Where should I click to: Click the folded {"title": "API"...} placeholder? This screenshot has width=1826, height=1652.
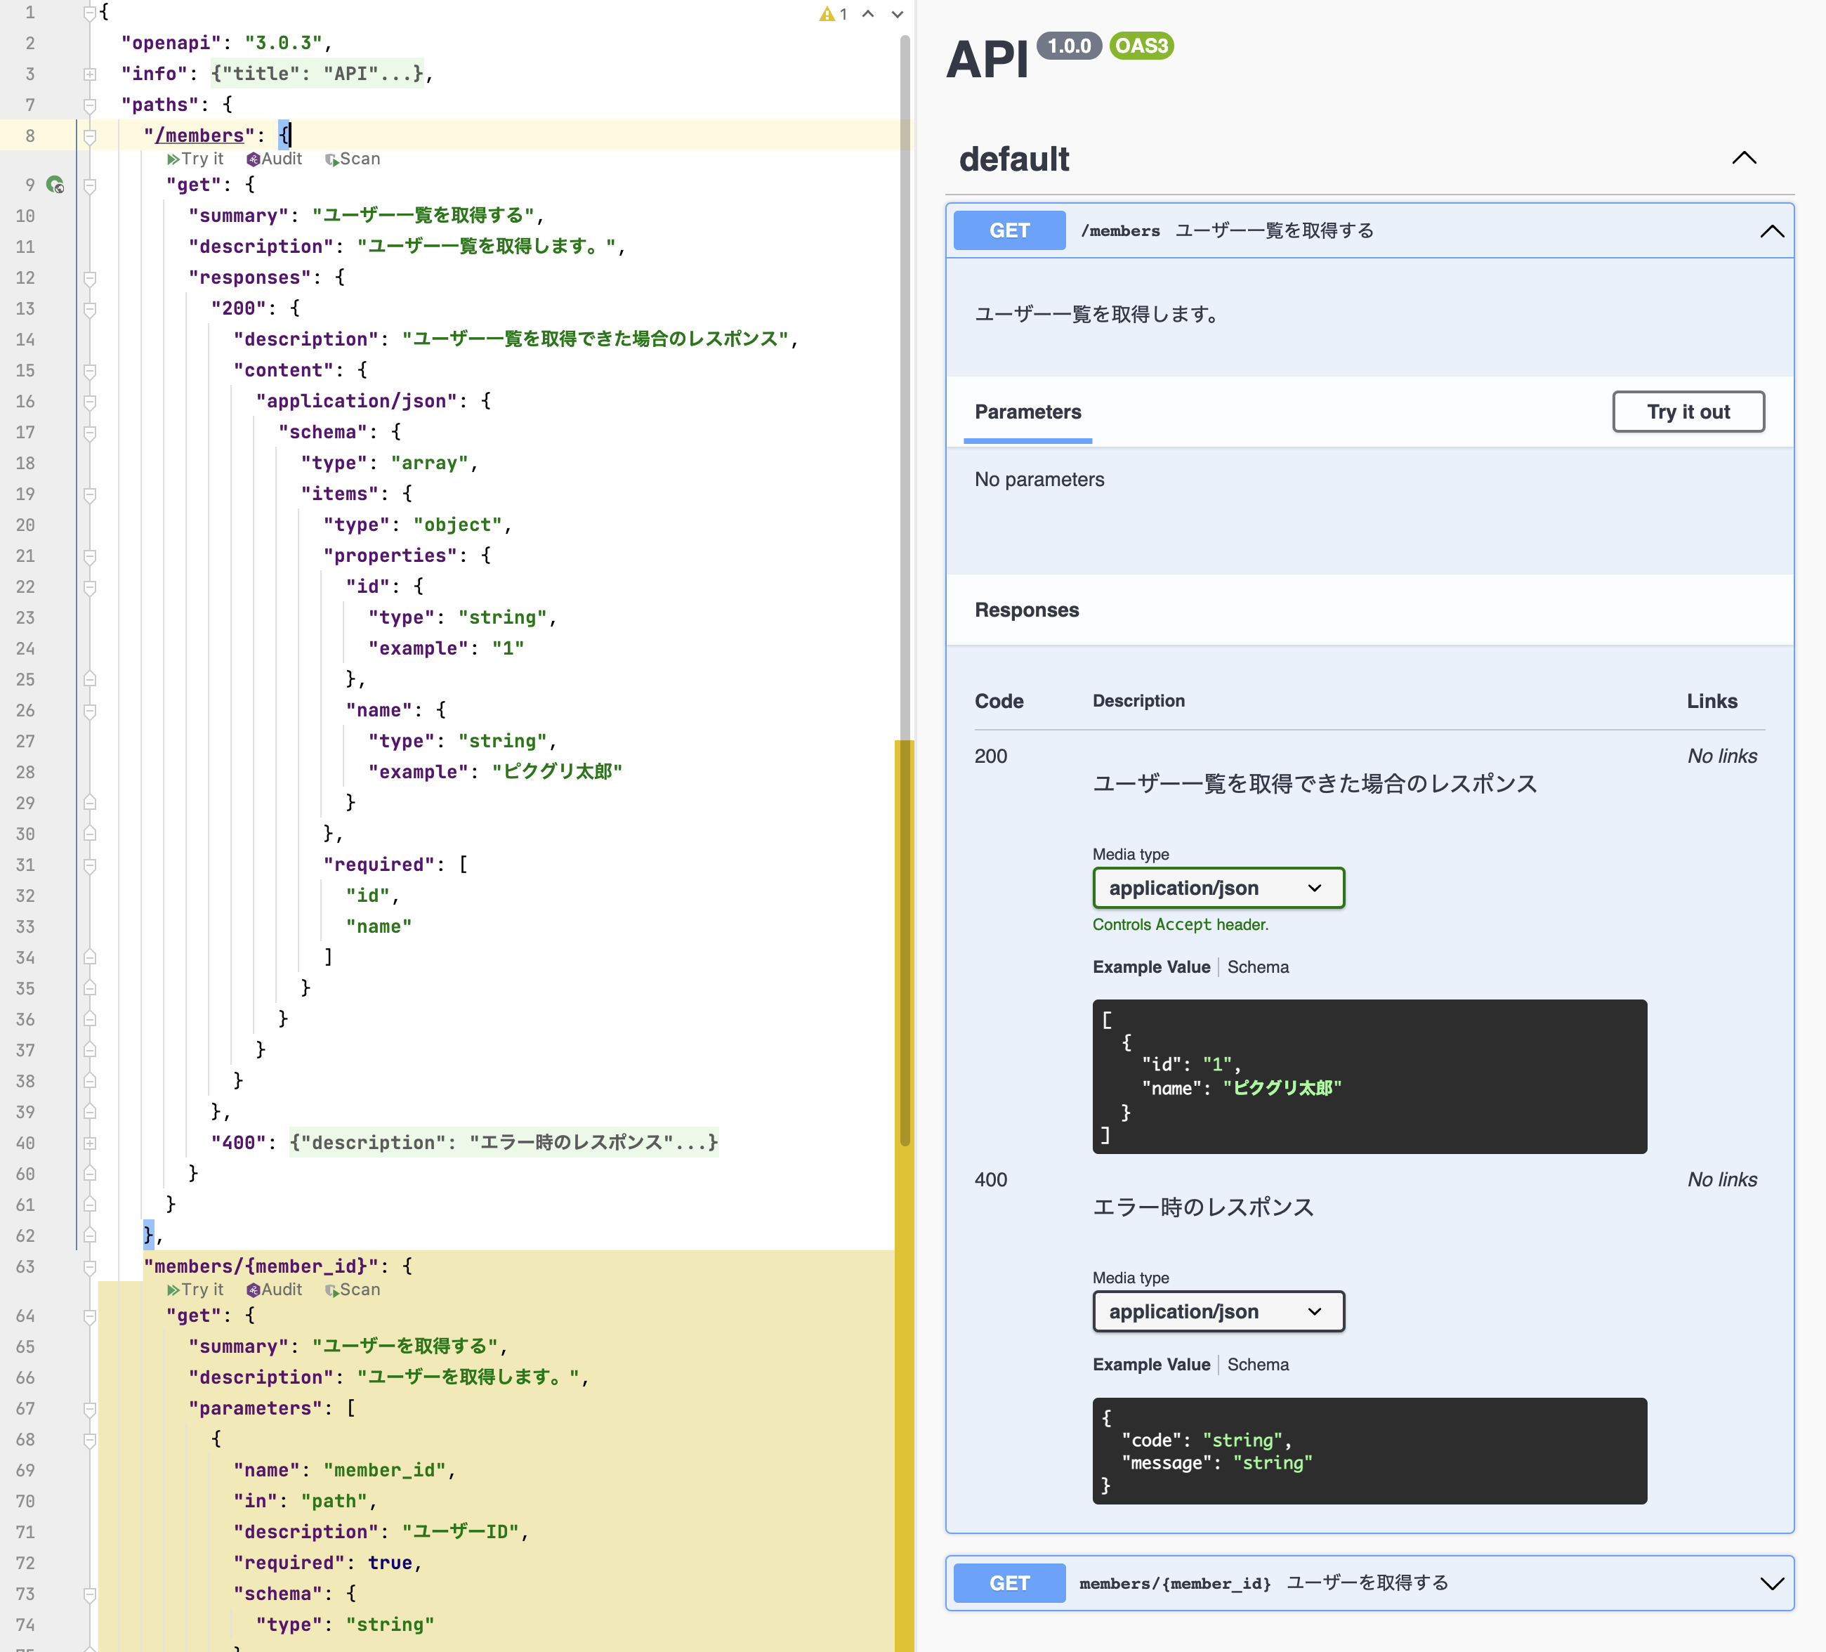317,74
